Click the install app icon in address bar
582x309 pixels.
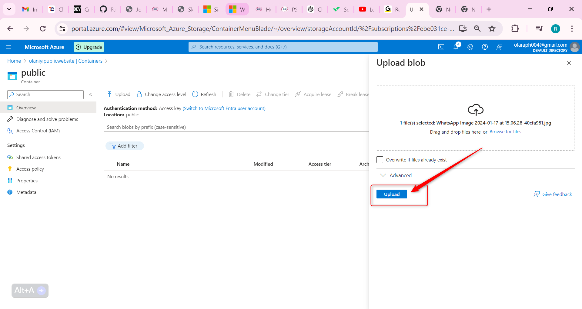coord(463,28)
